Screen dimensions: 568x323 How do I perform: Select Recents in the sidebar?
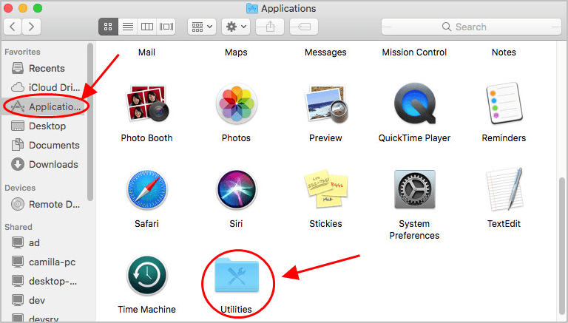point(43,68)
